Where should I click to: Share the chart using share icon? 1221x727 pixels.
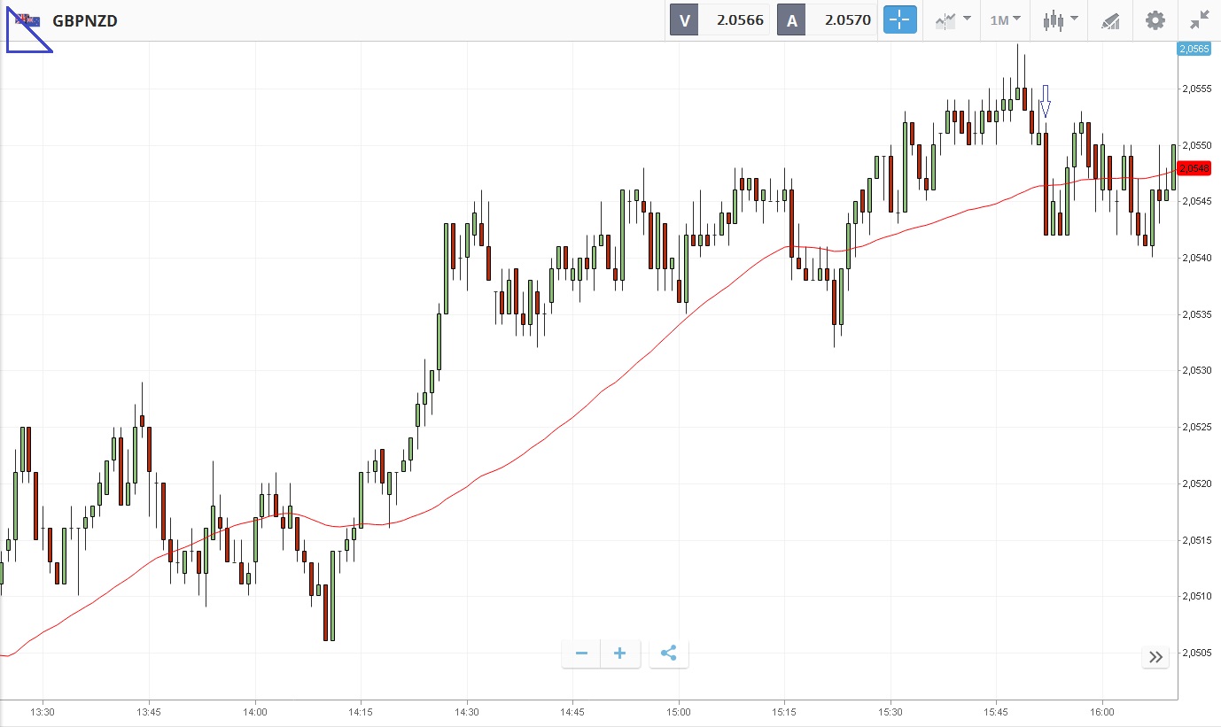(669, 654)
